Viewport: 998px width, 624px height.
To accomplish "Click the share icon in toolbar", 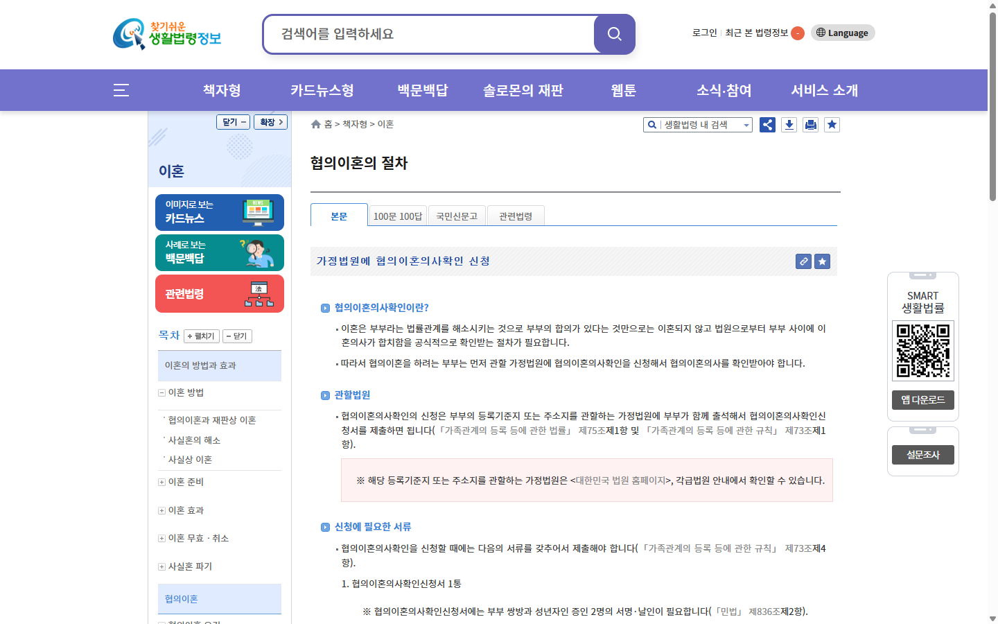I will pyautogui.click(x=767, y=125).
